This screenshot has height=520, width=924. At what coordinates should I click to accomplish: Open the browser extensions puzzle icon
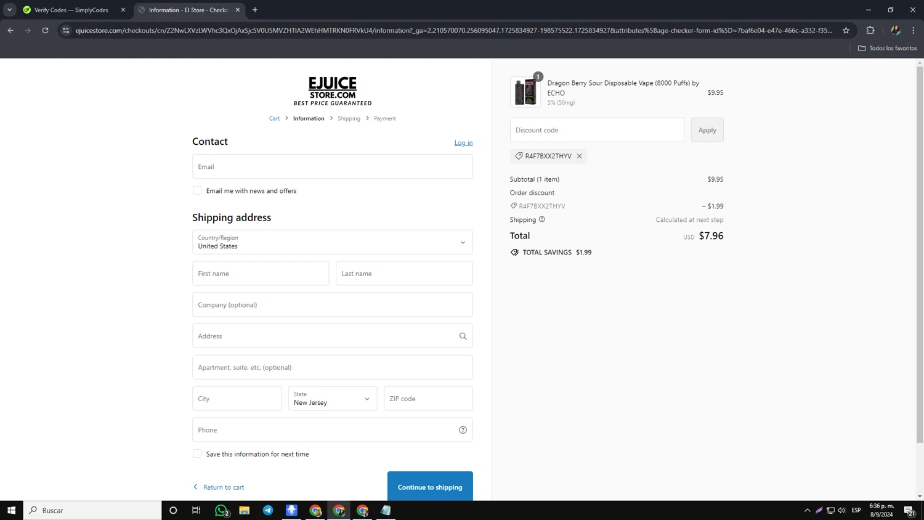870,30
